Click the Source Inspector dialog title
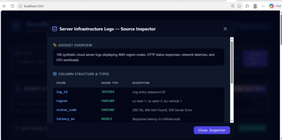The width and height of the screenshot is (282, 140). (107, 29)
